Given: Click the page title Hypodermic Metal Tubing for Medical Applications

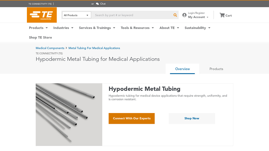Looking at the screenshot, I should pyautogui.click(x=98, y=59).
